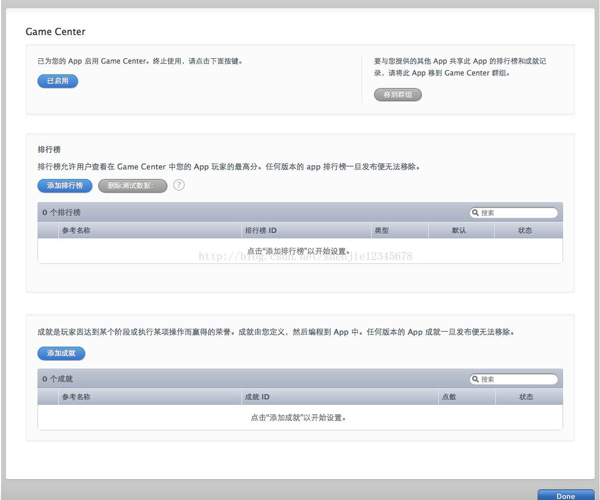Click the 0 个排行榜 table title
The height and width of the screenshot is (500, 600).
click(61, 213)
